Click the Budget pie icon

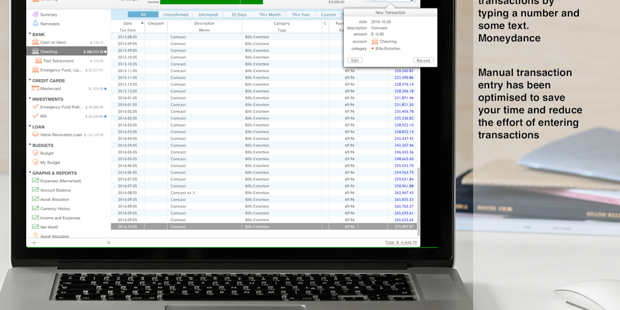(36, 153)
